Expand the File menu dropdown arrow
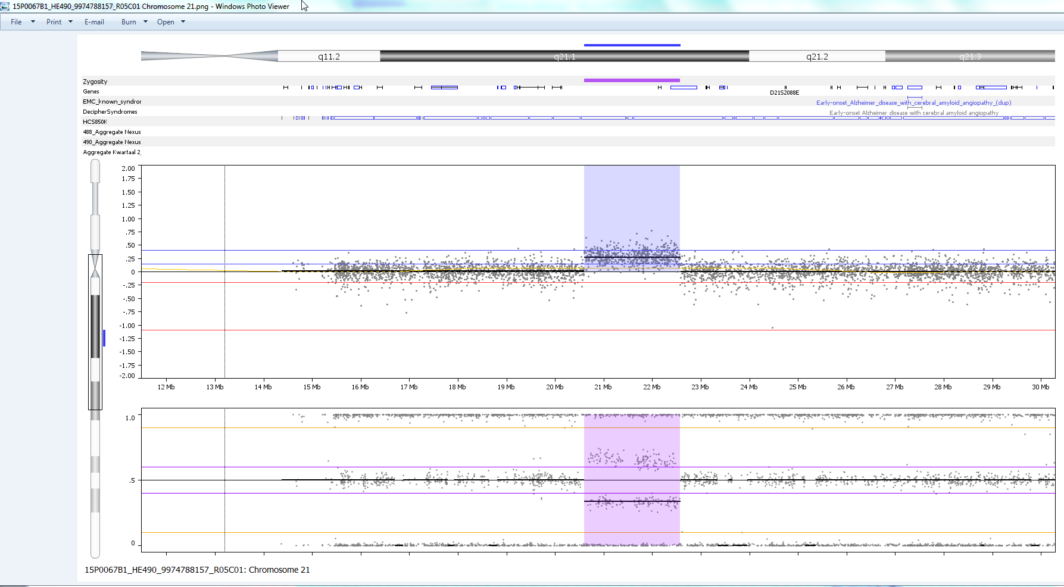Screen dimensions: 1064x587 33,22
